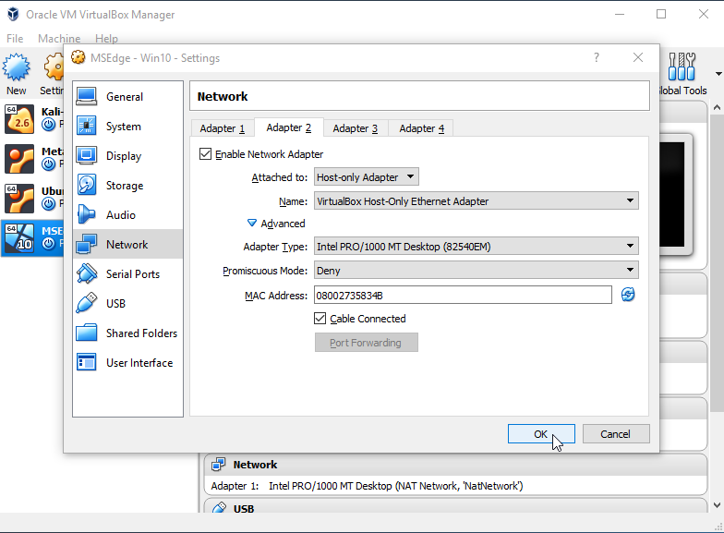Select the Serial Ports category

(x=132, y=274)
